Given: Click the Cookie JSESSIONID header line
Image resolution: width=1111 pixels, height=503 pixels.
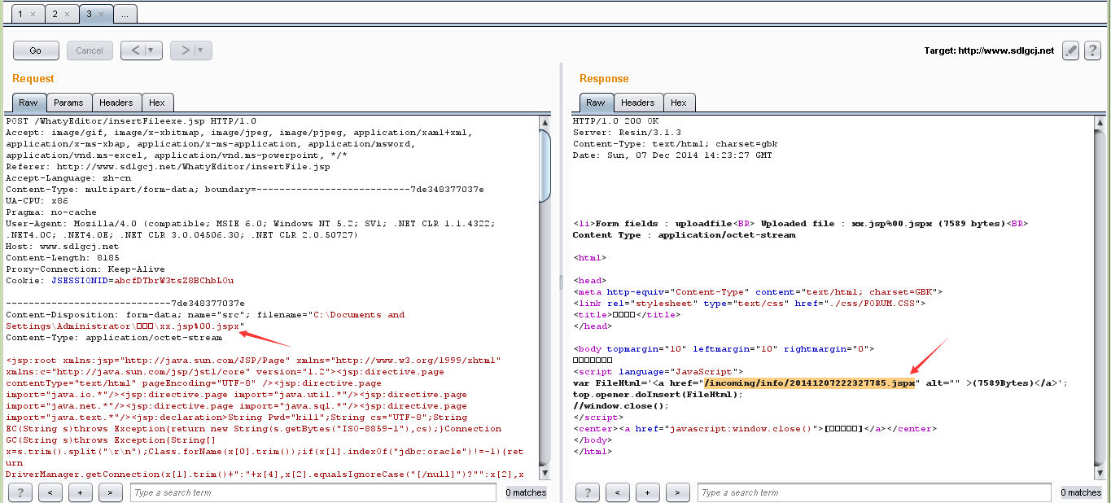Looking at the screenshot, I should tap(120, 281).
